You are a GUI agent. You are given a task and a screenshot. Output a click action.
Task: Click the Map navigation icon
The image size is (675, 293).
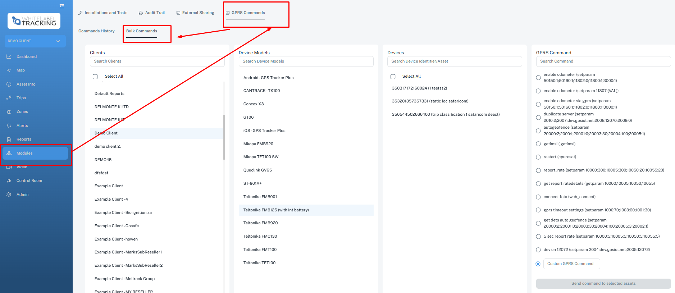click(x=9, y=70)
